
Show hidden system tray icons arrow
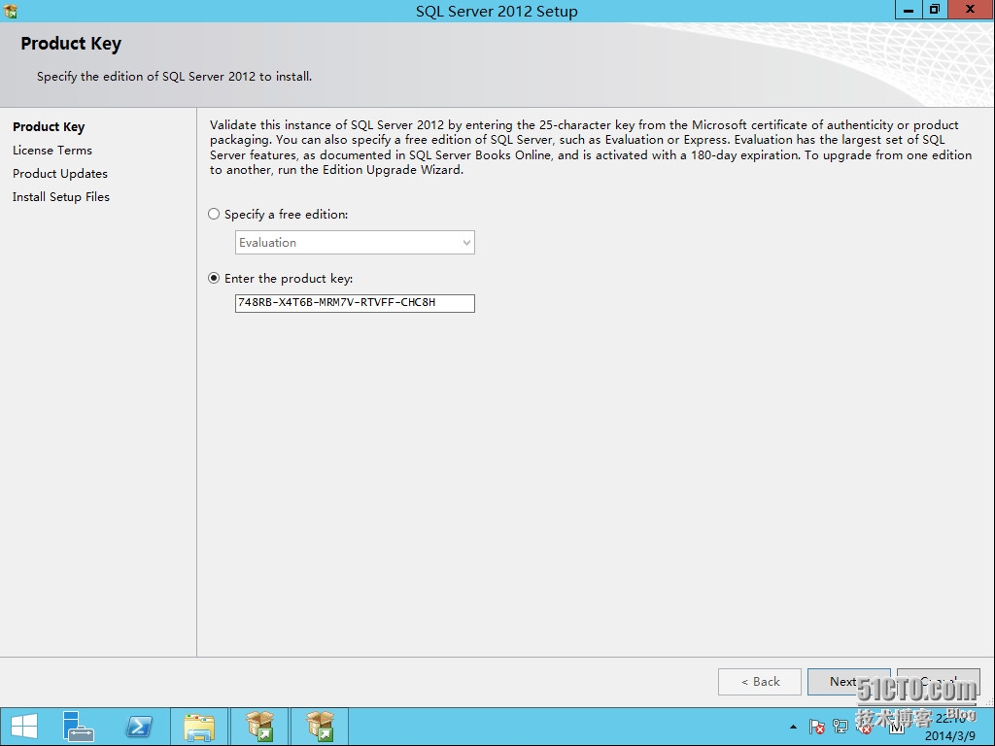pos(793,727)
